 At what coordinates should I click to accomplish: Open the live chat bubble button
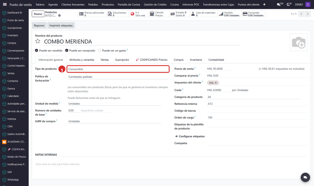[x=305, y=177]
